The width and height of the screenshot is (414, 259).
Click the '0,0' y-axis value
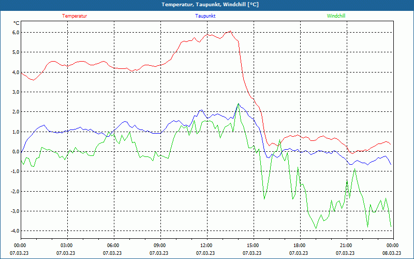[16, 151]
